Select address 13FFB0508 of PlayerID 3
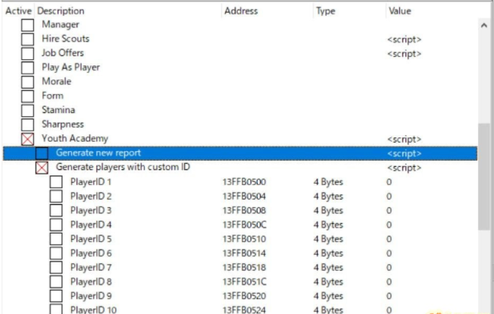The height and width of the screenshot is (314, 494). click(244, 211)
